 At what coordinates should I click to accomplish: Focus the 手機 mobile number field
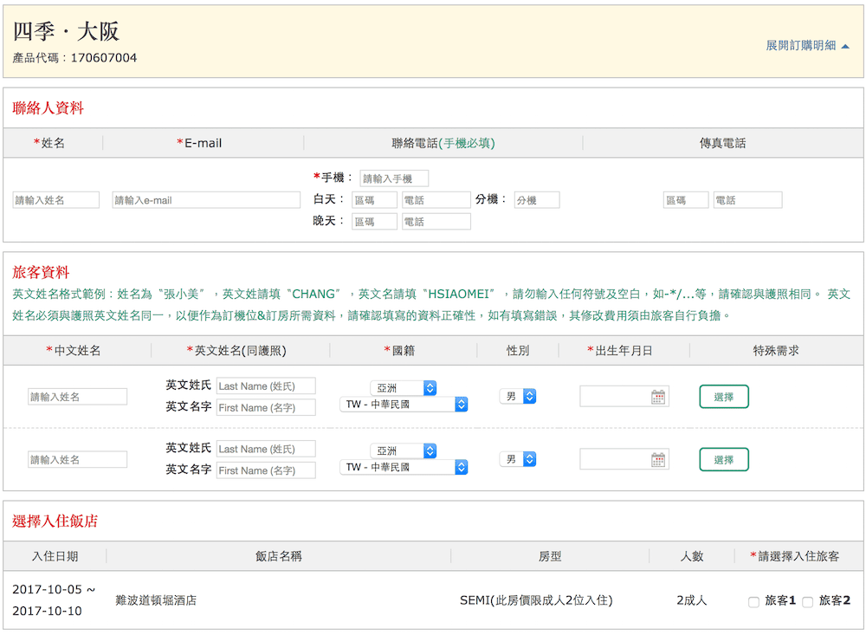pos(394,178)
